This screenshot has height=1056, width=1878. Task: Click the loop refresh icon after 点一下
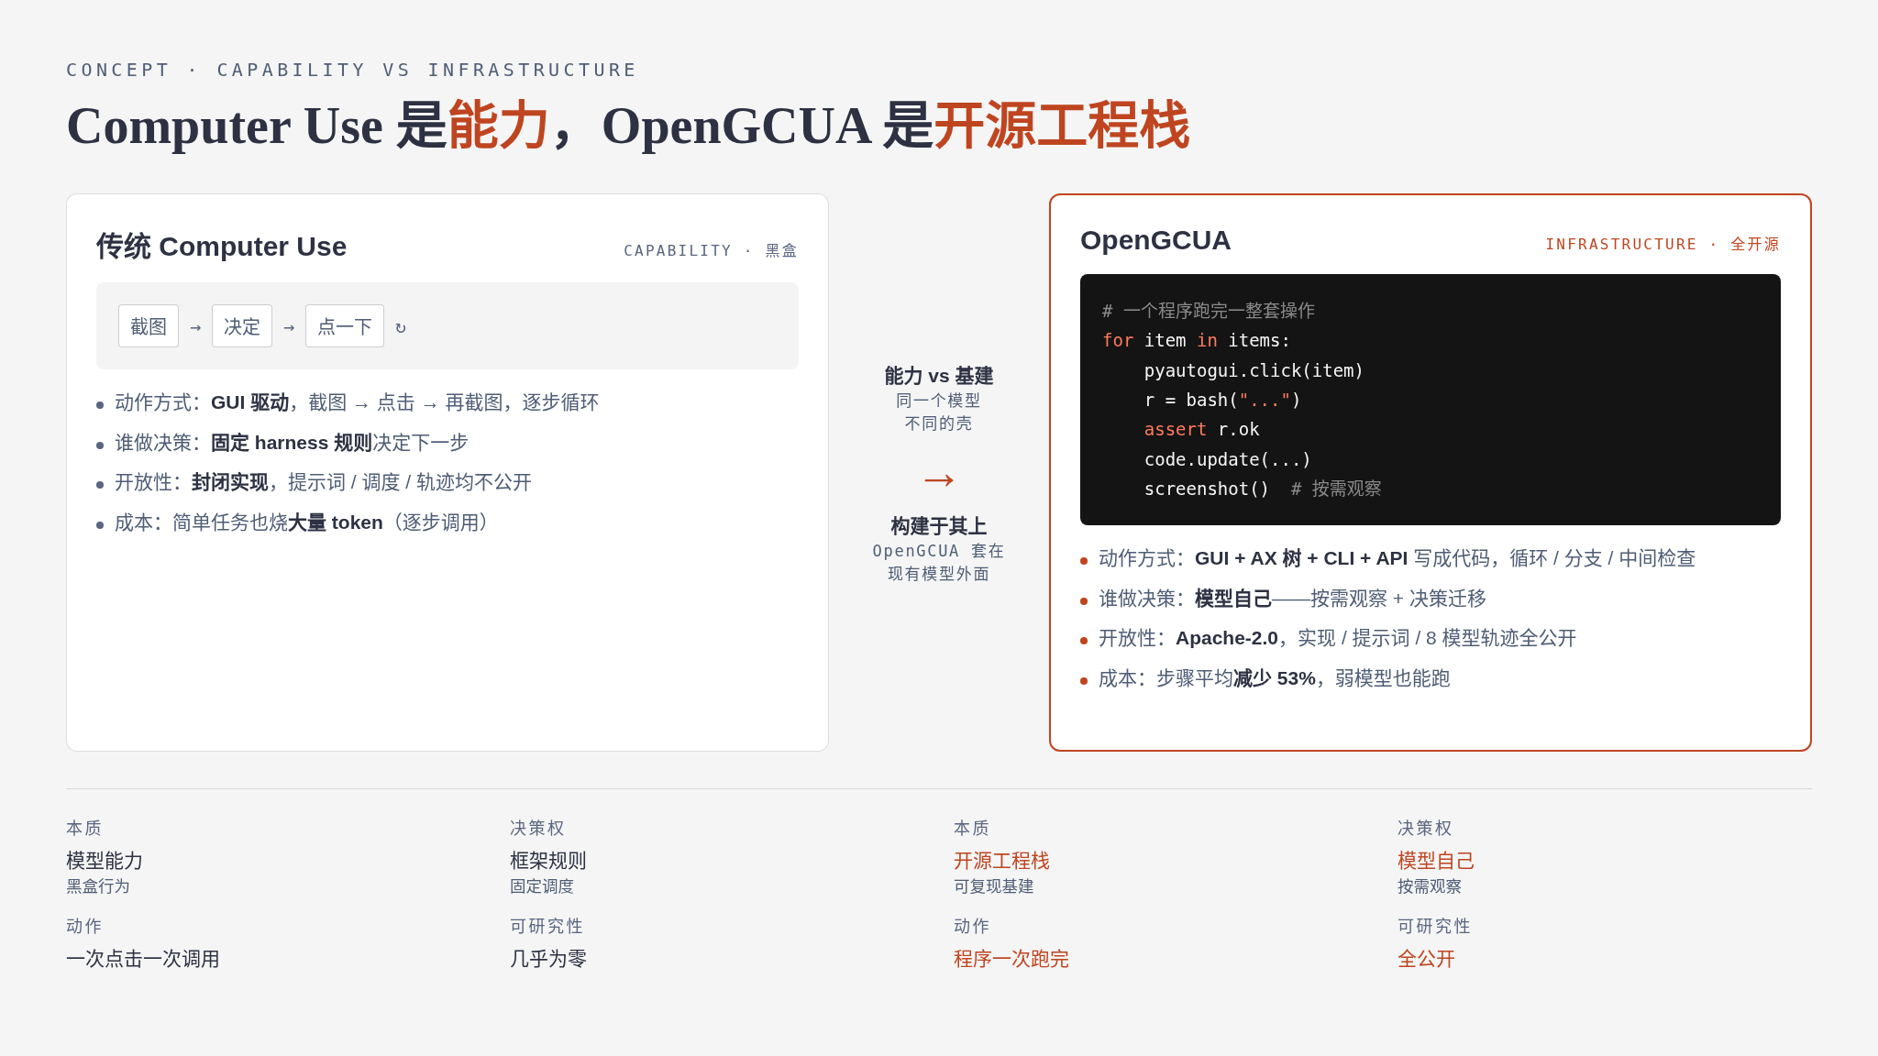(401, 327)
